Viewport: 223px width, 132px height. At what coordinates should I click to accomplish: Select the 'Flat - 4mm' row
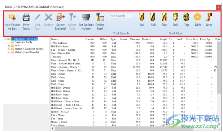coord(134,119)
